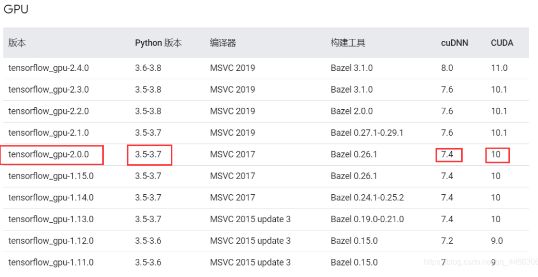
Task: Click the Python 版本 column header
Action: click(x=158, y=43)
